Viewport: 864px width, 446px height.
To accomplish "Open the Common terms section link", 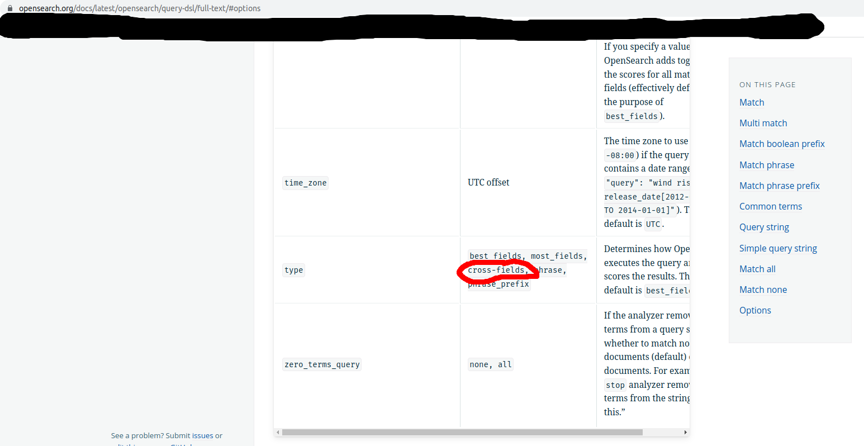I will 770,206.
